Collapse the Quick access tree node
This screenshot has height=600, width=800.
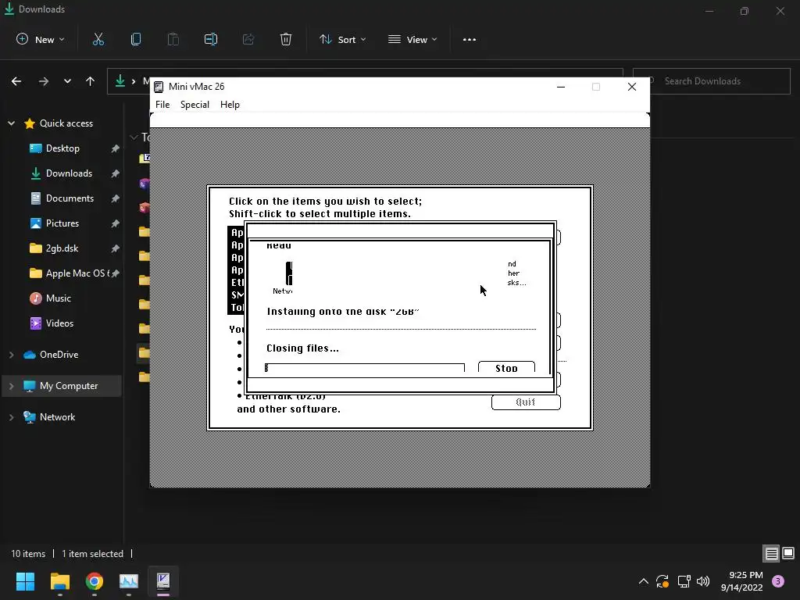(x=11, y=123)
